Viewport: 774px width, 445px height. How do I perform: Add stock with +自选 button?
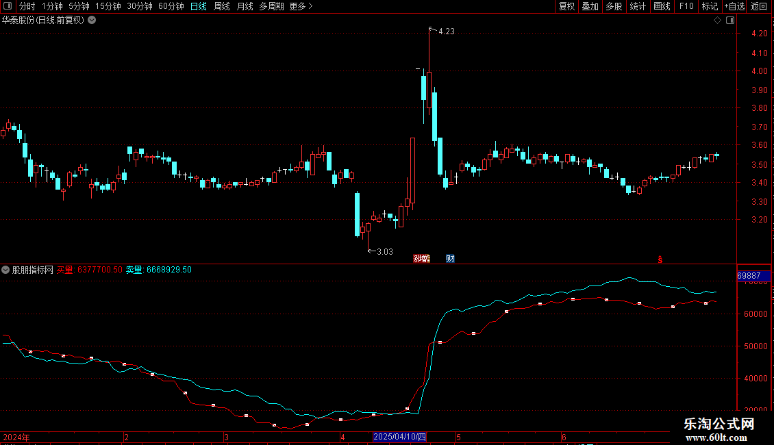click(x=734, y=6)
